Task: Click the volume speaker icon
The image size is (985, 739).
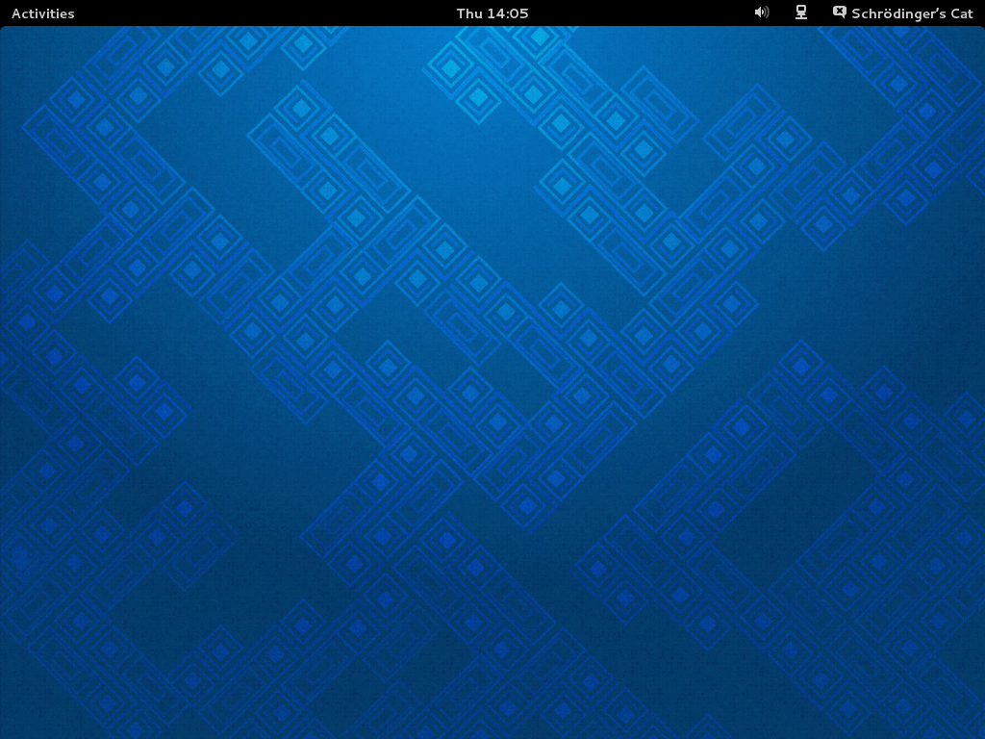Action: point(761,13)
